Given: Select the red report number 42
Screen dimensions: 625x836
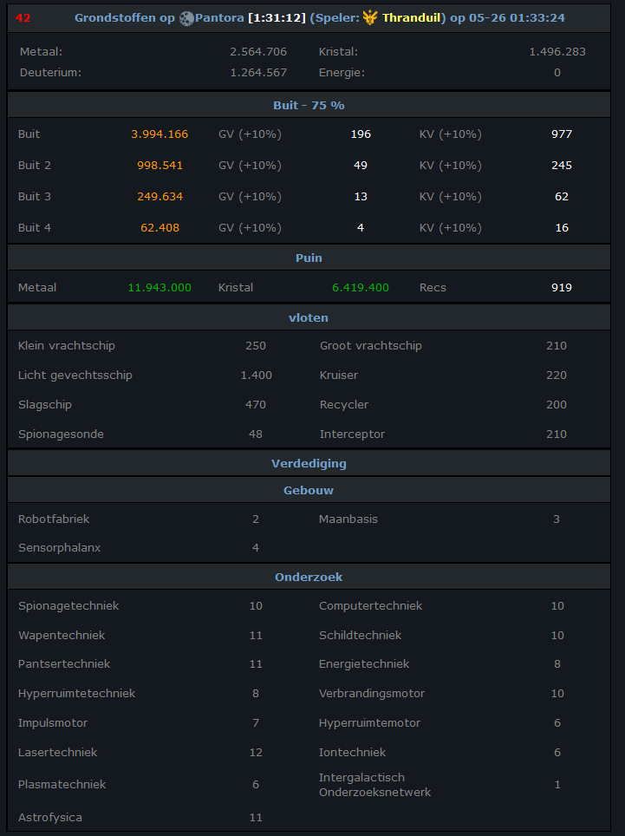Looking at the screenshot, I should (23, 17).
